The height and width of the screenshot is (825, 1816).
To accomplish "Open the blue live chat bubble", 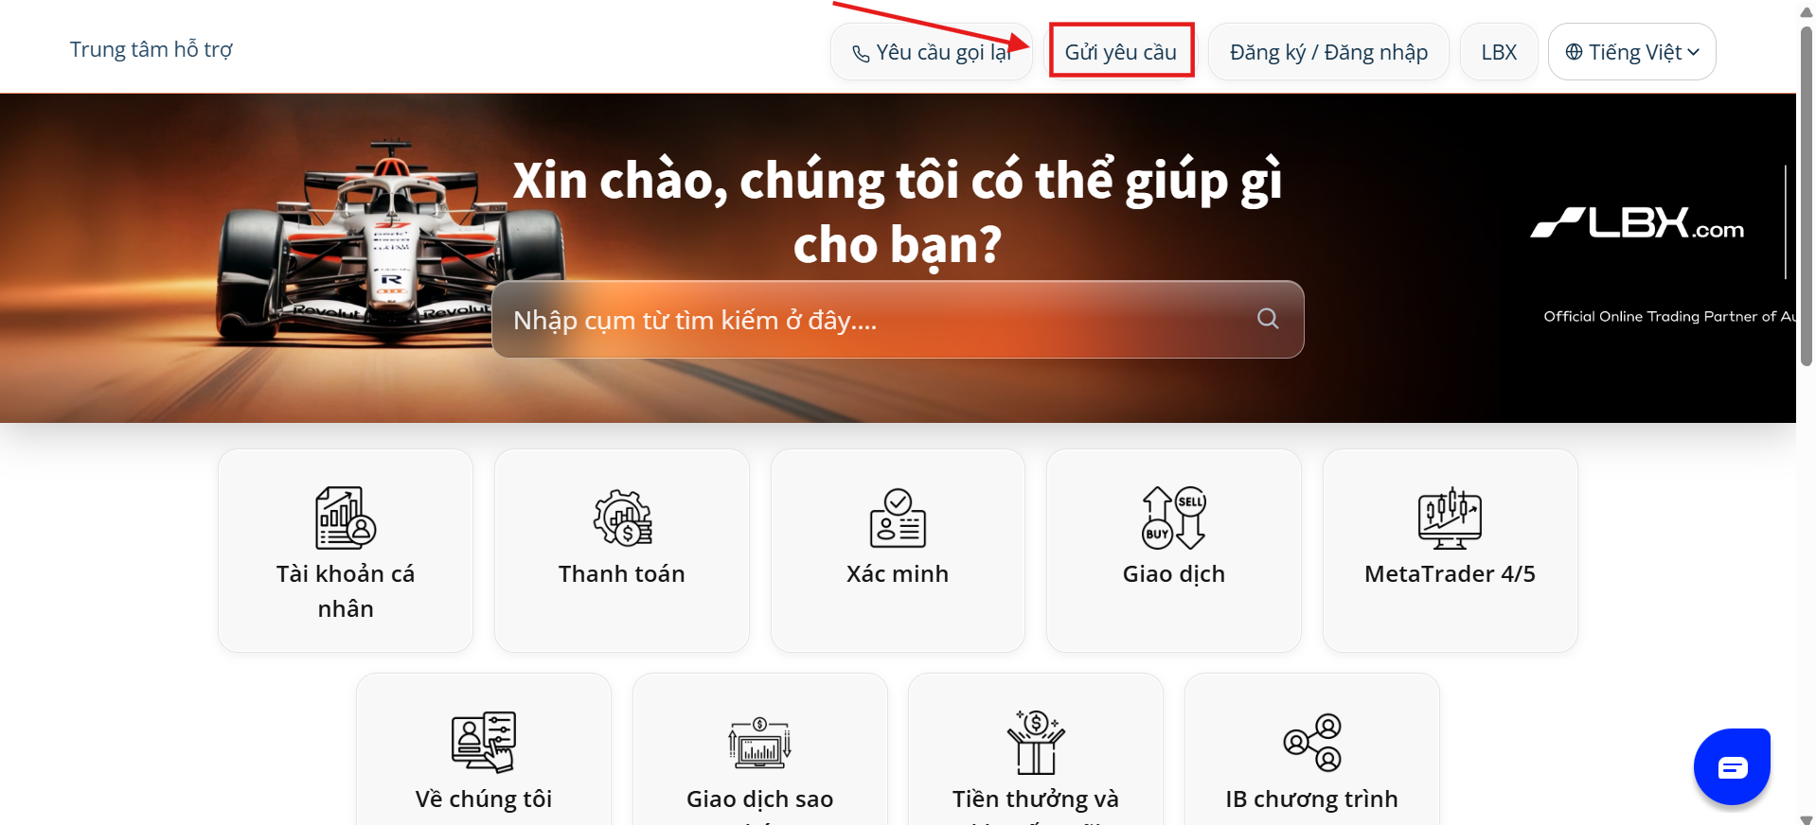I will (x=1732, y=766).
